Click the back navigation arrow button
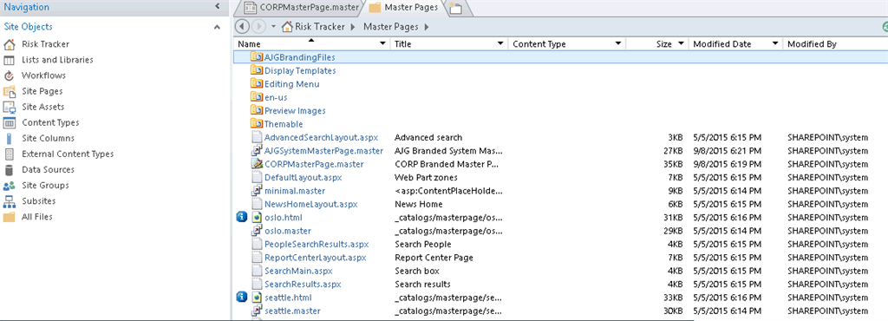Image resolution: width=888 pixels, height=321 pixels. (242, 27)
